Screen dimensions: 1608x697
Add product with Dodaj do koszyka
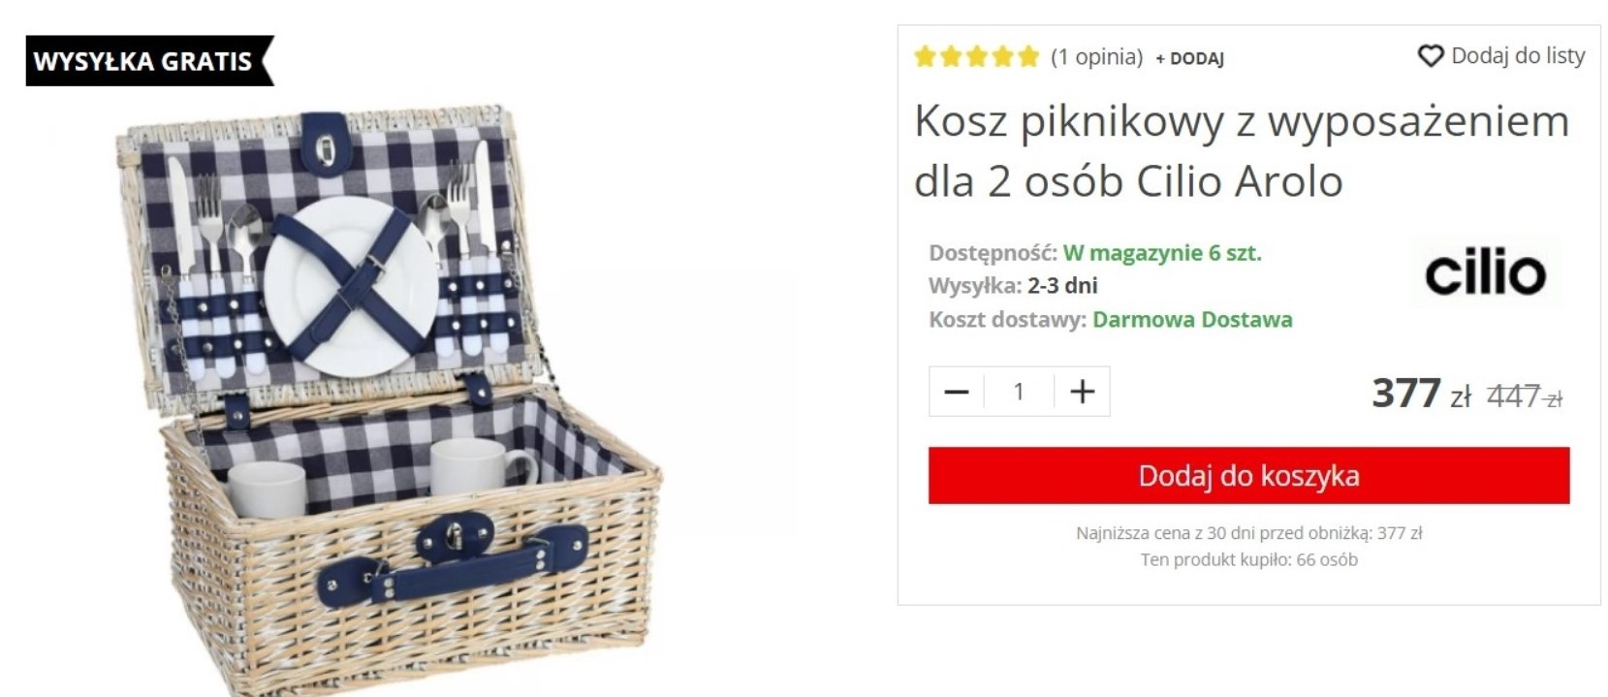1248,475
